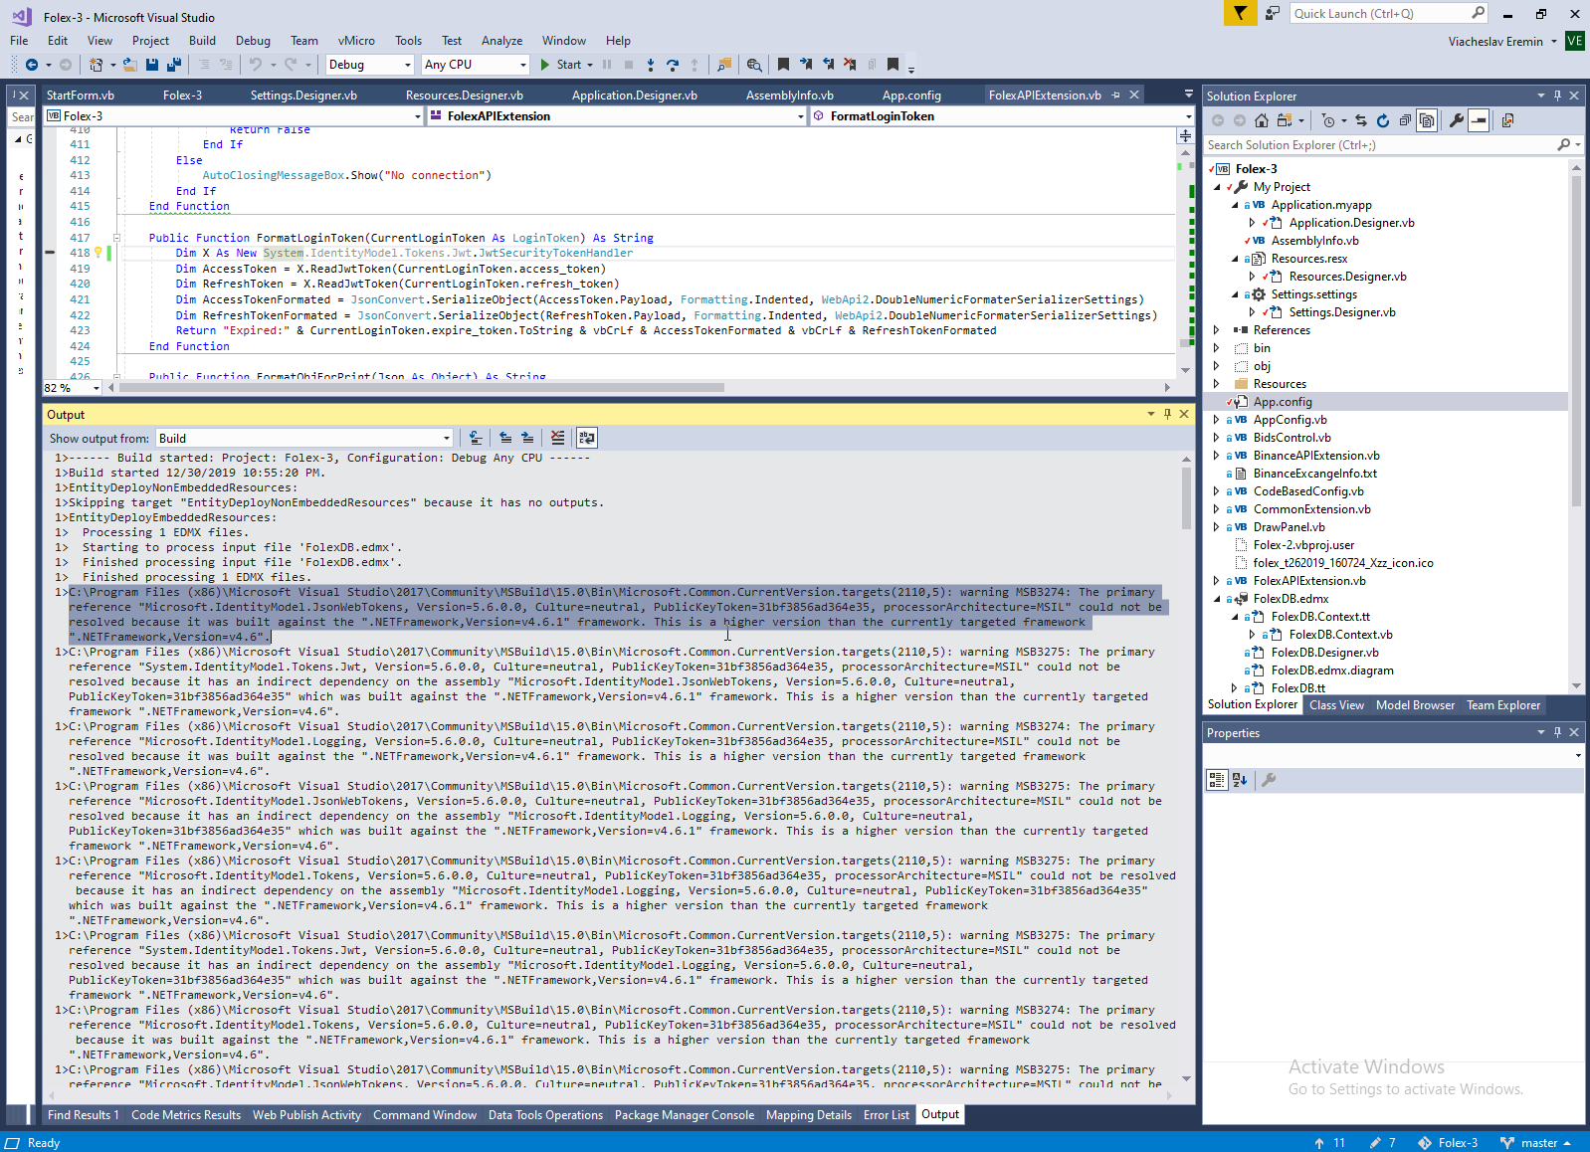Open the vMicro menu
Image resolution: width=1590 pixels, height=1152 pixels.
(x=356, y=41)
